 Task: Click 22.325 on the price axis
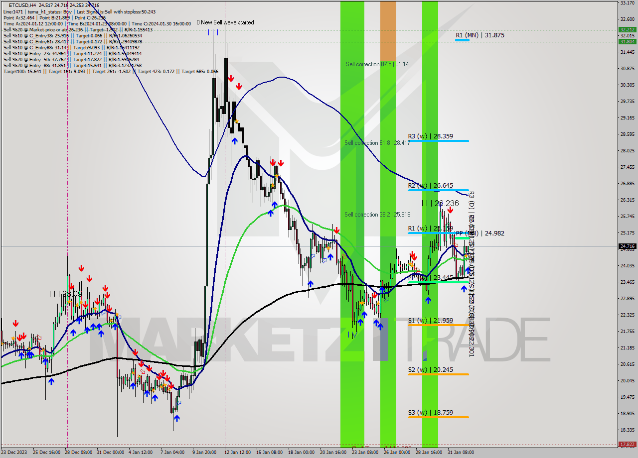tap(627, 315)
